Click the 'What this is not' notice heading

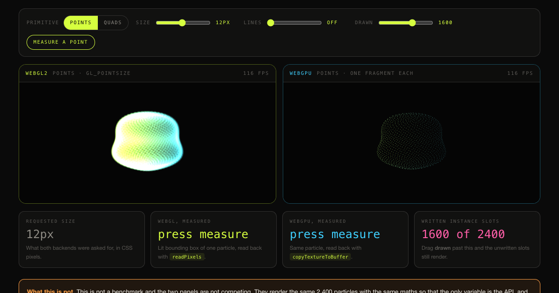pos(50,291)
